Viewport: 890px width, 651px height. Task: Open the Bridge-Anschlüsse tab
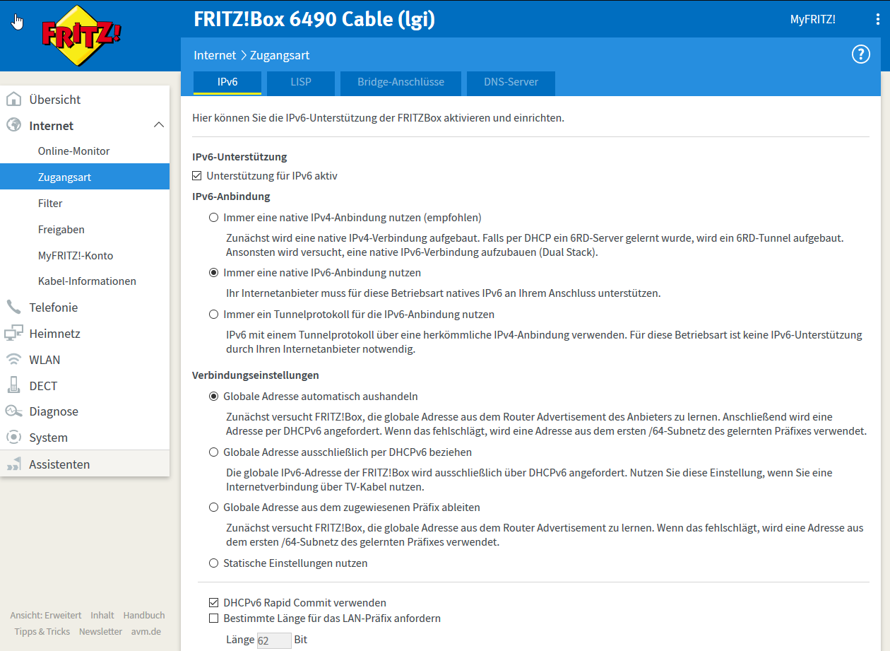[400, 82]
